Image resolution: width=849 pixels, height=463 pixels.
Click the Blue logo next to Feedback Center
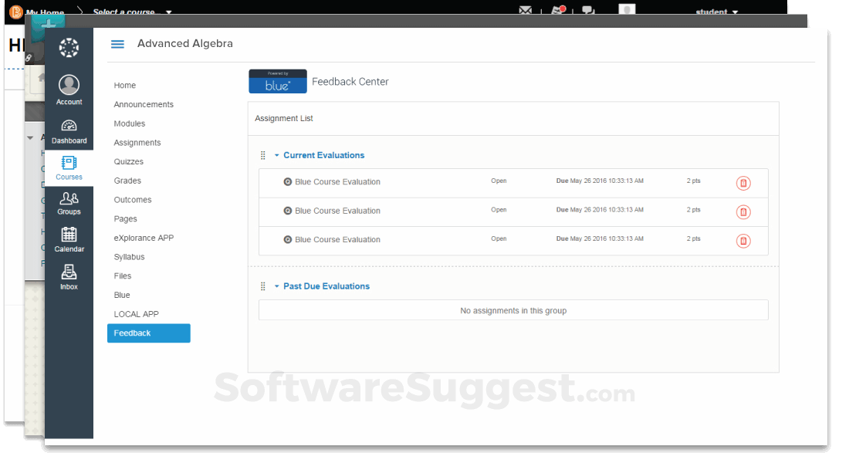click(x=277, y=81)
